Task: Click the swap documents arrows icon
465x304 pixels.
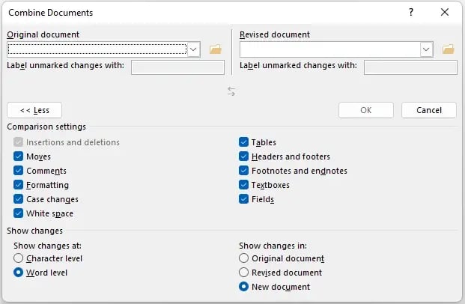Action: [x=231, y=91]
